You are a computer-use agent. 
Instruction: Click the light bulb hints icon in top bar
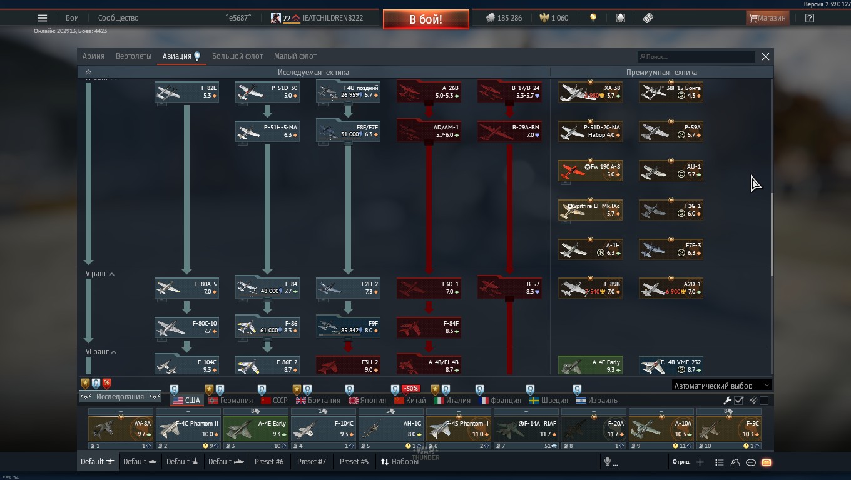pyautogui.click(x=593, y=18)
